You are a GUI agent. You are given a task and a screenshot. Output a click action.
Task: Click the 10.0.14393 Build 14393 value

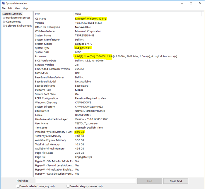[x=88, y=23]
